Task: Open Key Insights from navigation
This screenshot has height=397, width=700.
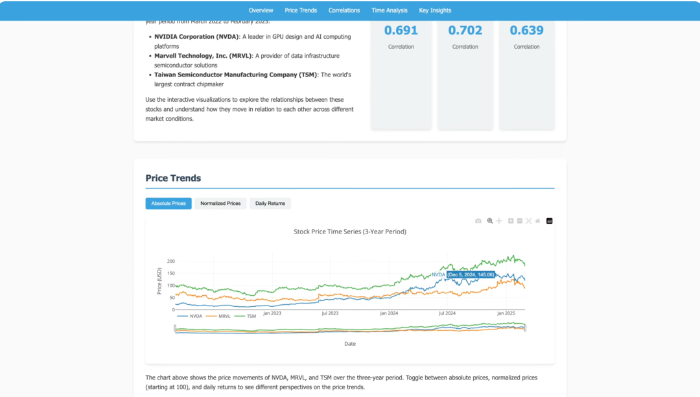Action: pyautogui.click(x=435, y=10)
